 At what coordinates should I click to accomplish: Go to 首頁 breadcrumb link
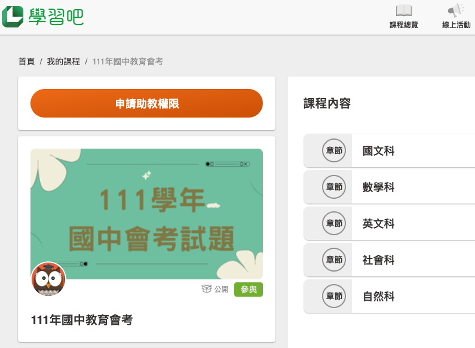(27, 61)
